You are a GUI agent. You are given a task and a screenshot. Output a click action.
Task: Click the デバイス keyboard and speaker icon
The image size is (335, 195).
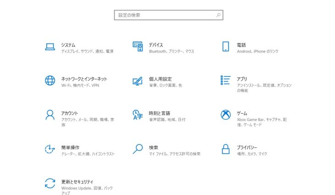[x=138, y=46]
